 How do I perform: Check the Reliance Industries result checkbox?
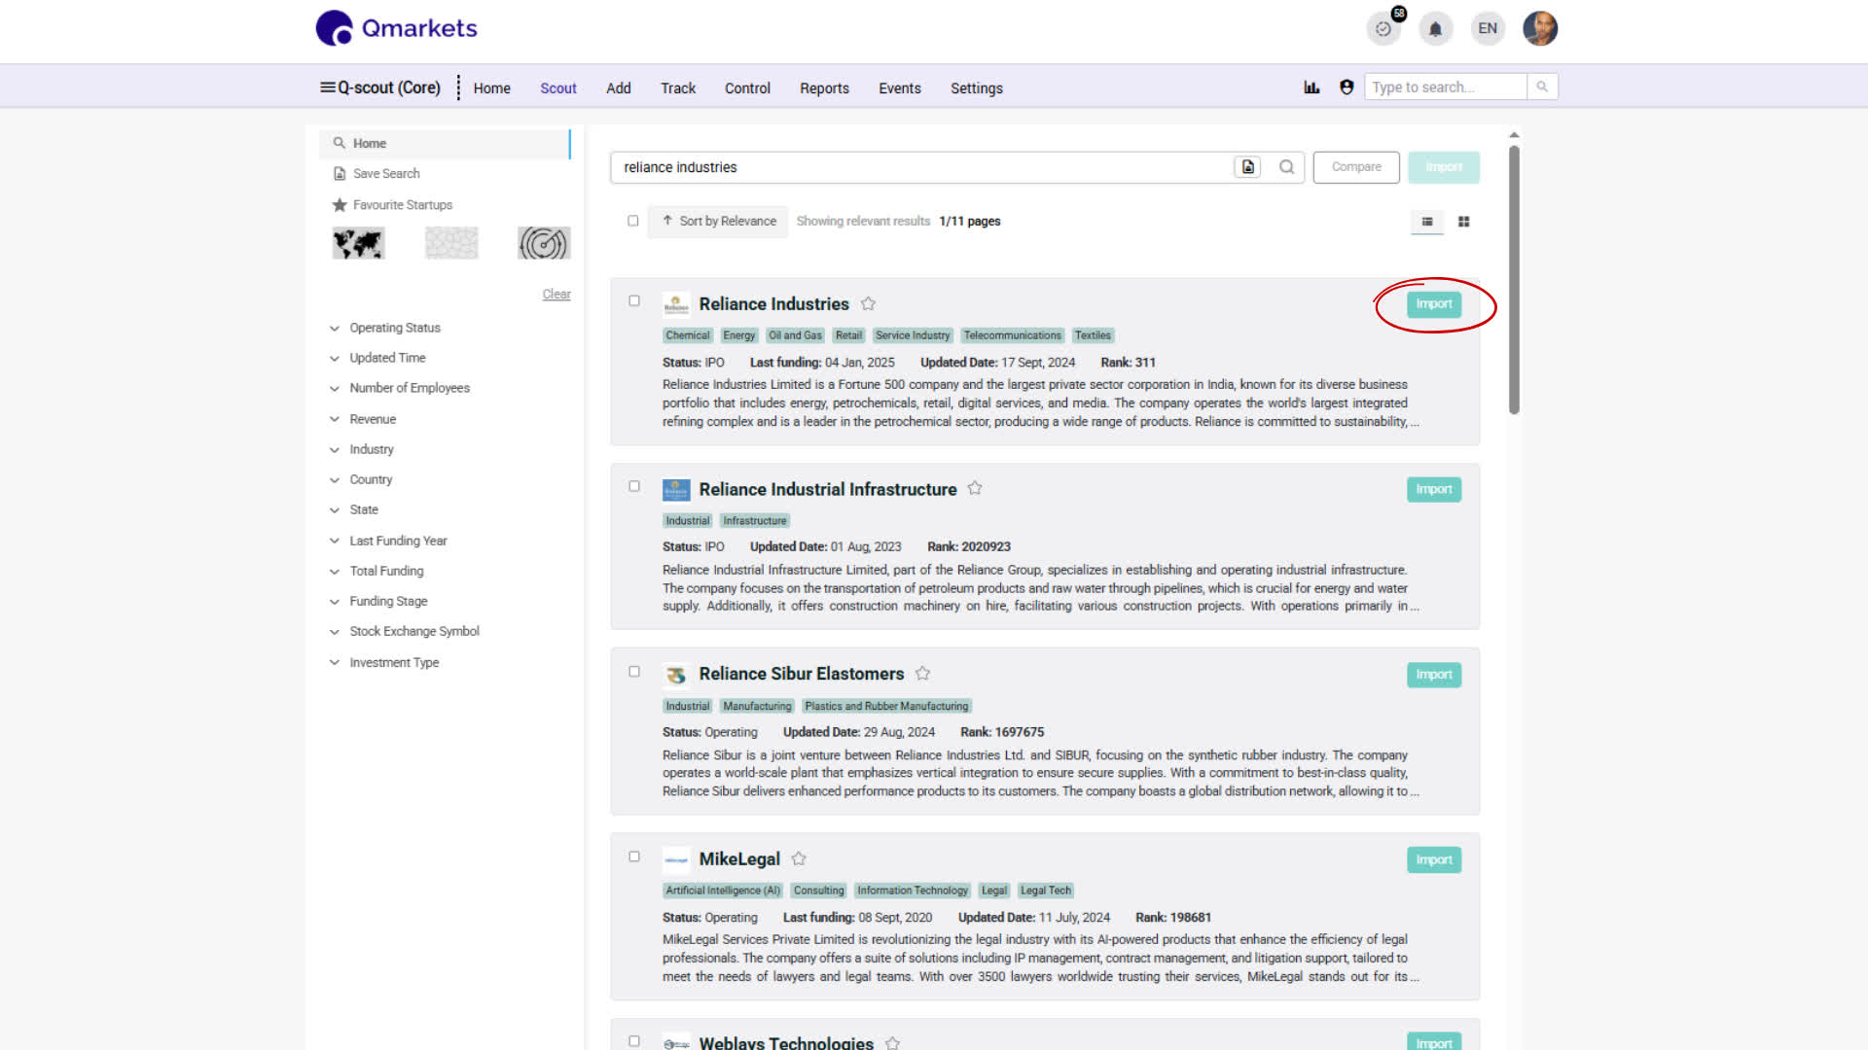point(634,301)
